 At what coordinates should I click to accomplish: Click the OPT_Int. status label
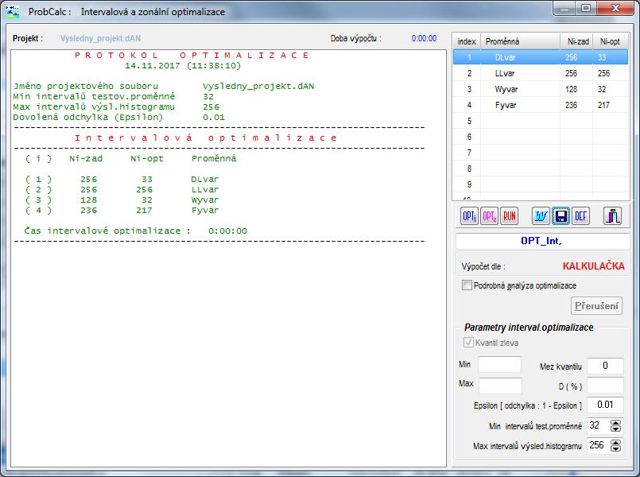541,241
